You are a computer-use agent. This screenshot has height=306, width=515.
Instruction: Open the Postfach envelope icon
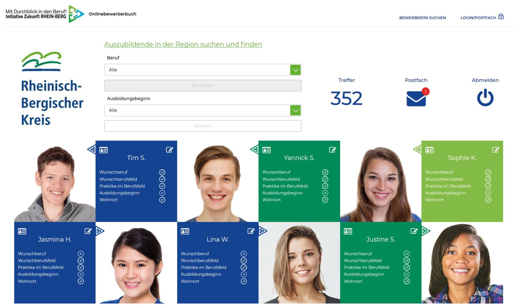coord(416,99)
